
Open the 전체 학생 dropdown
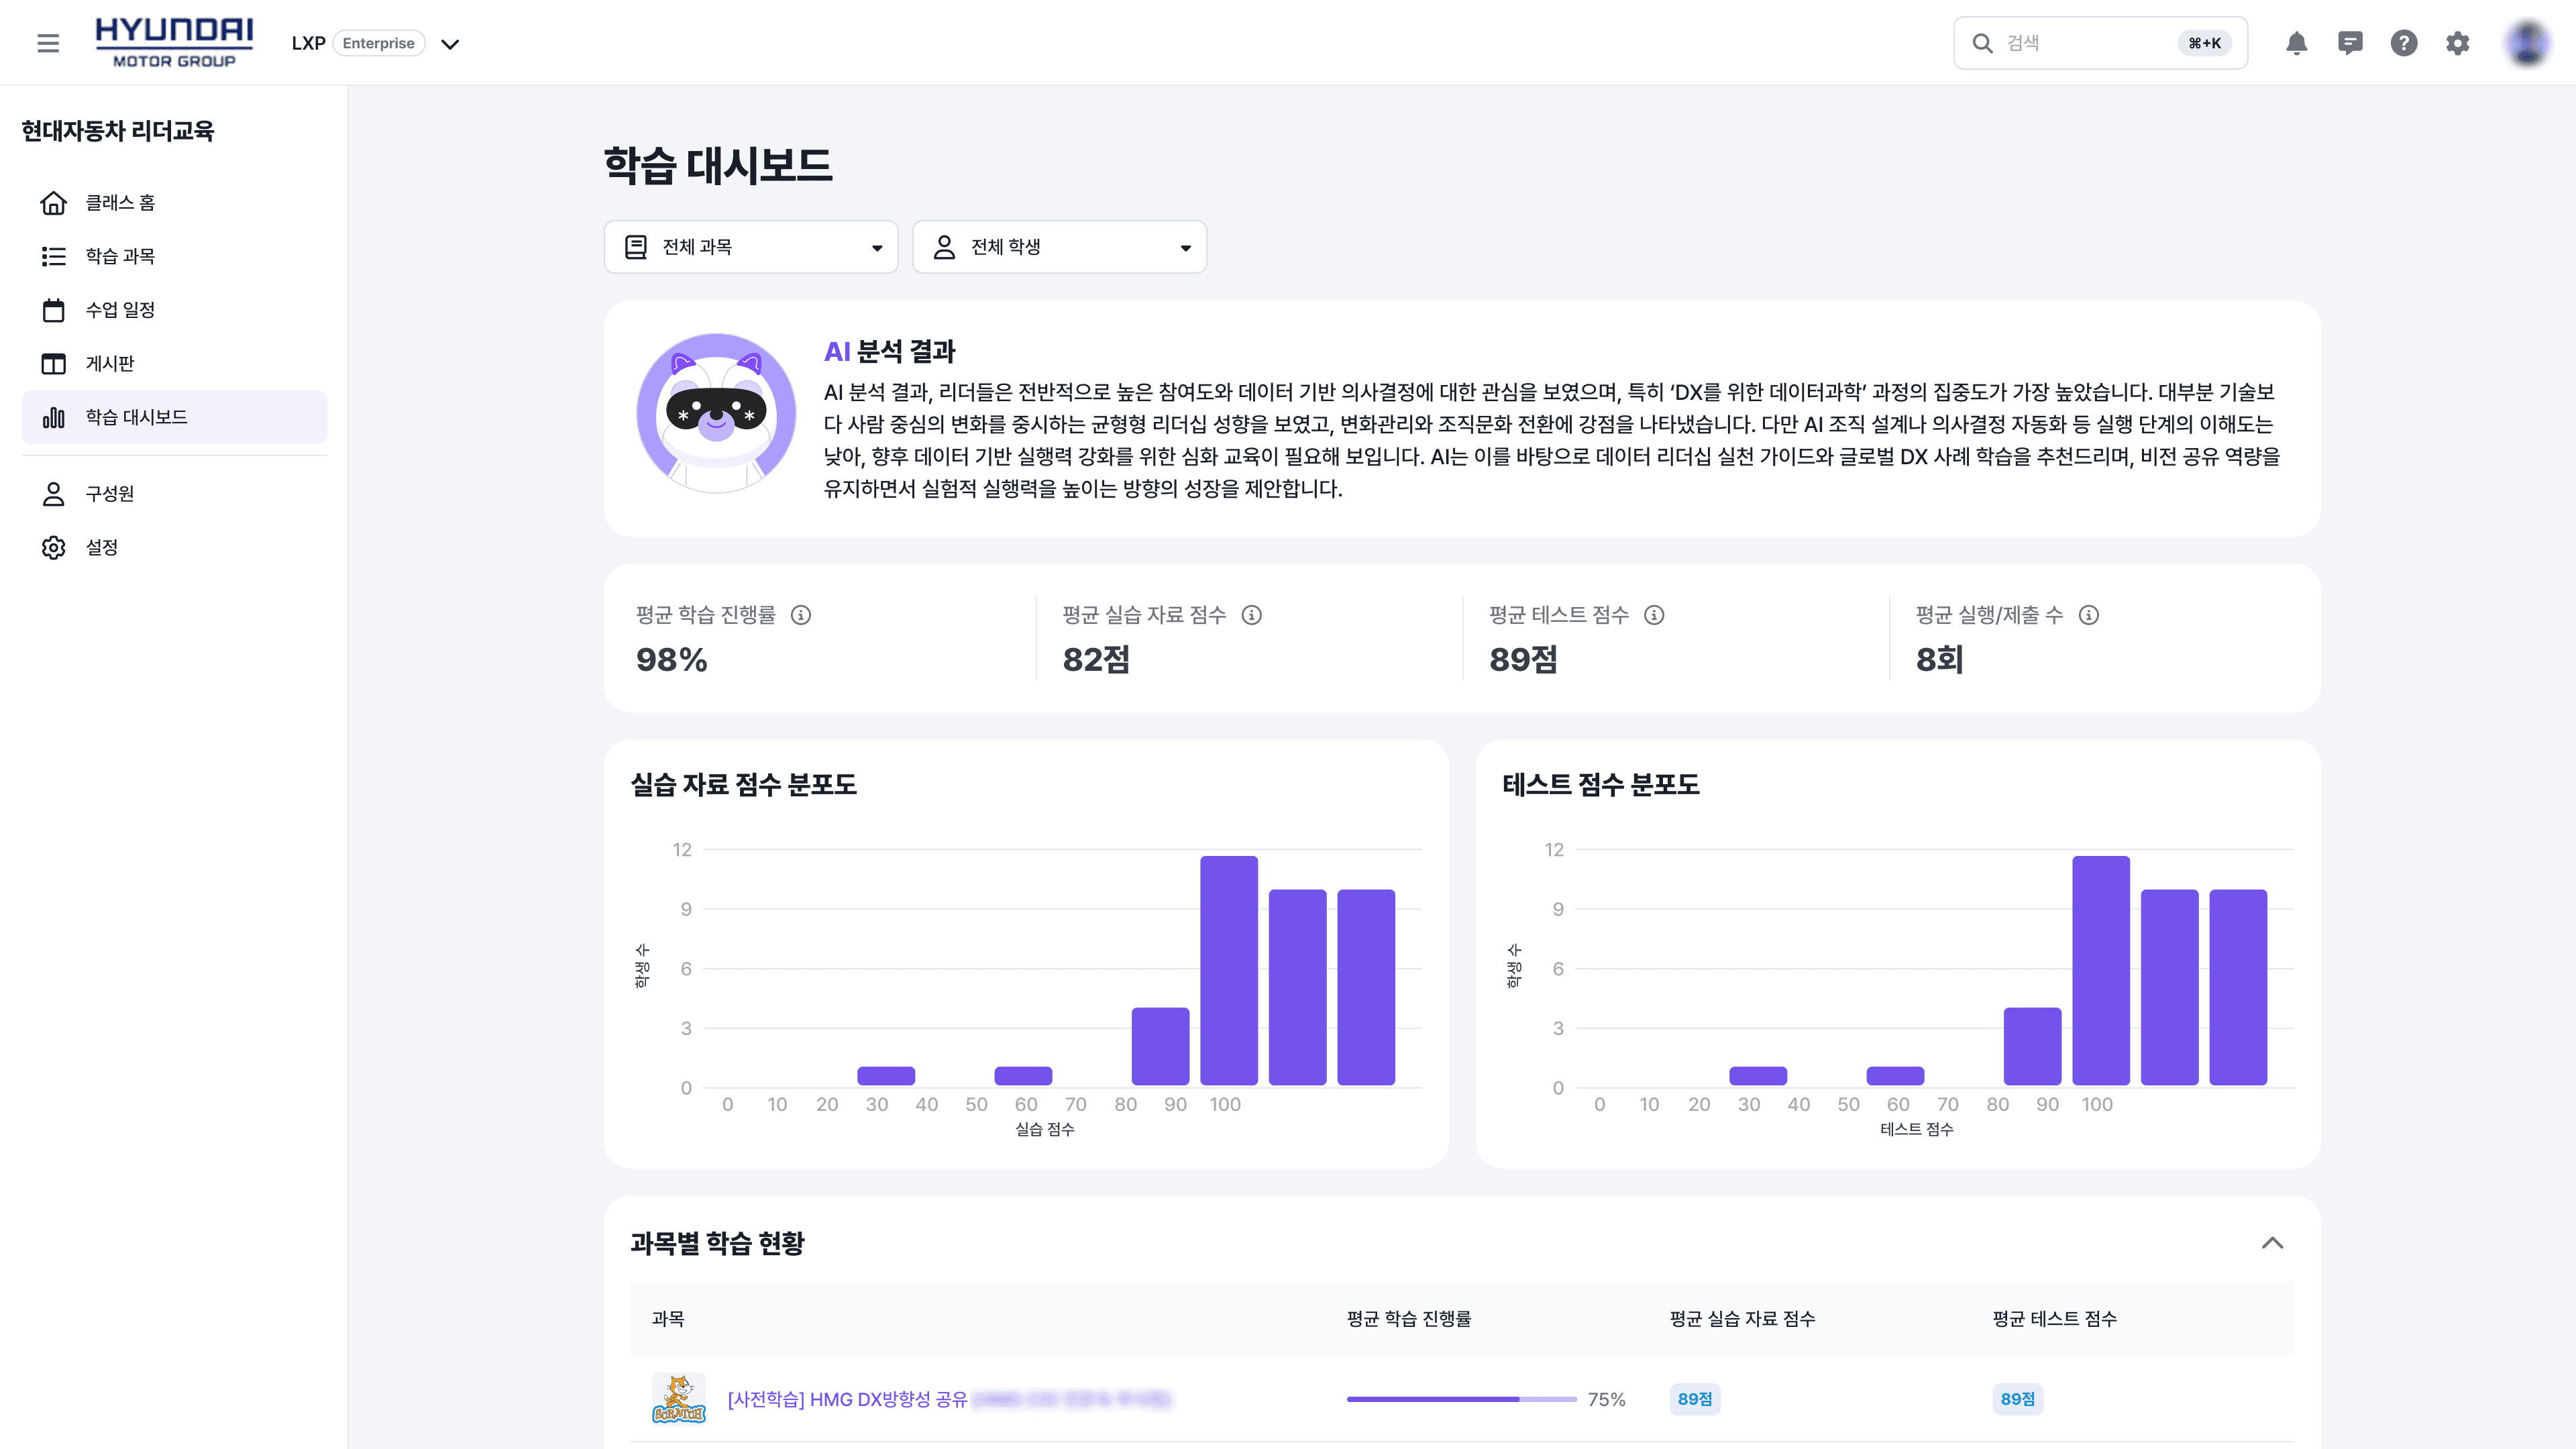pos(1059,247)
